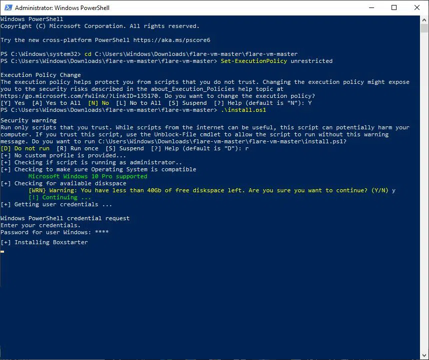Screen dimensions: 429x360
Task: Click the "[A] Yes to All" option text
Action: click(56, 103)
